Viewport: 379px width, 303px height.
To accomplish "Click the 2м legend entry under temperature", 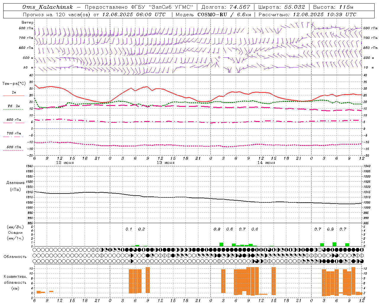I will click(14, 93).
